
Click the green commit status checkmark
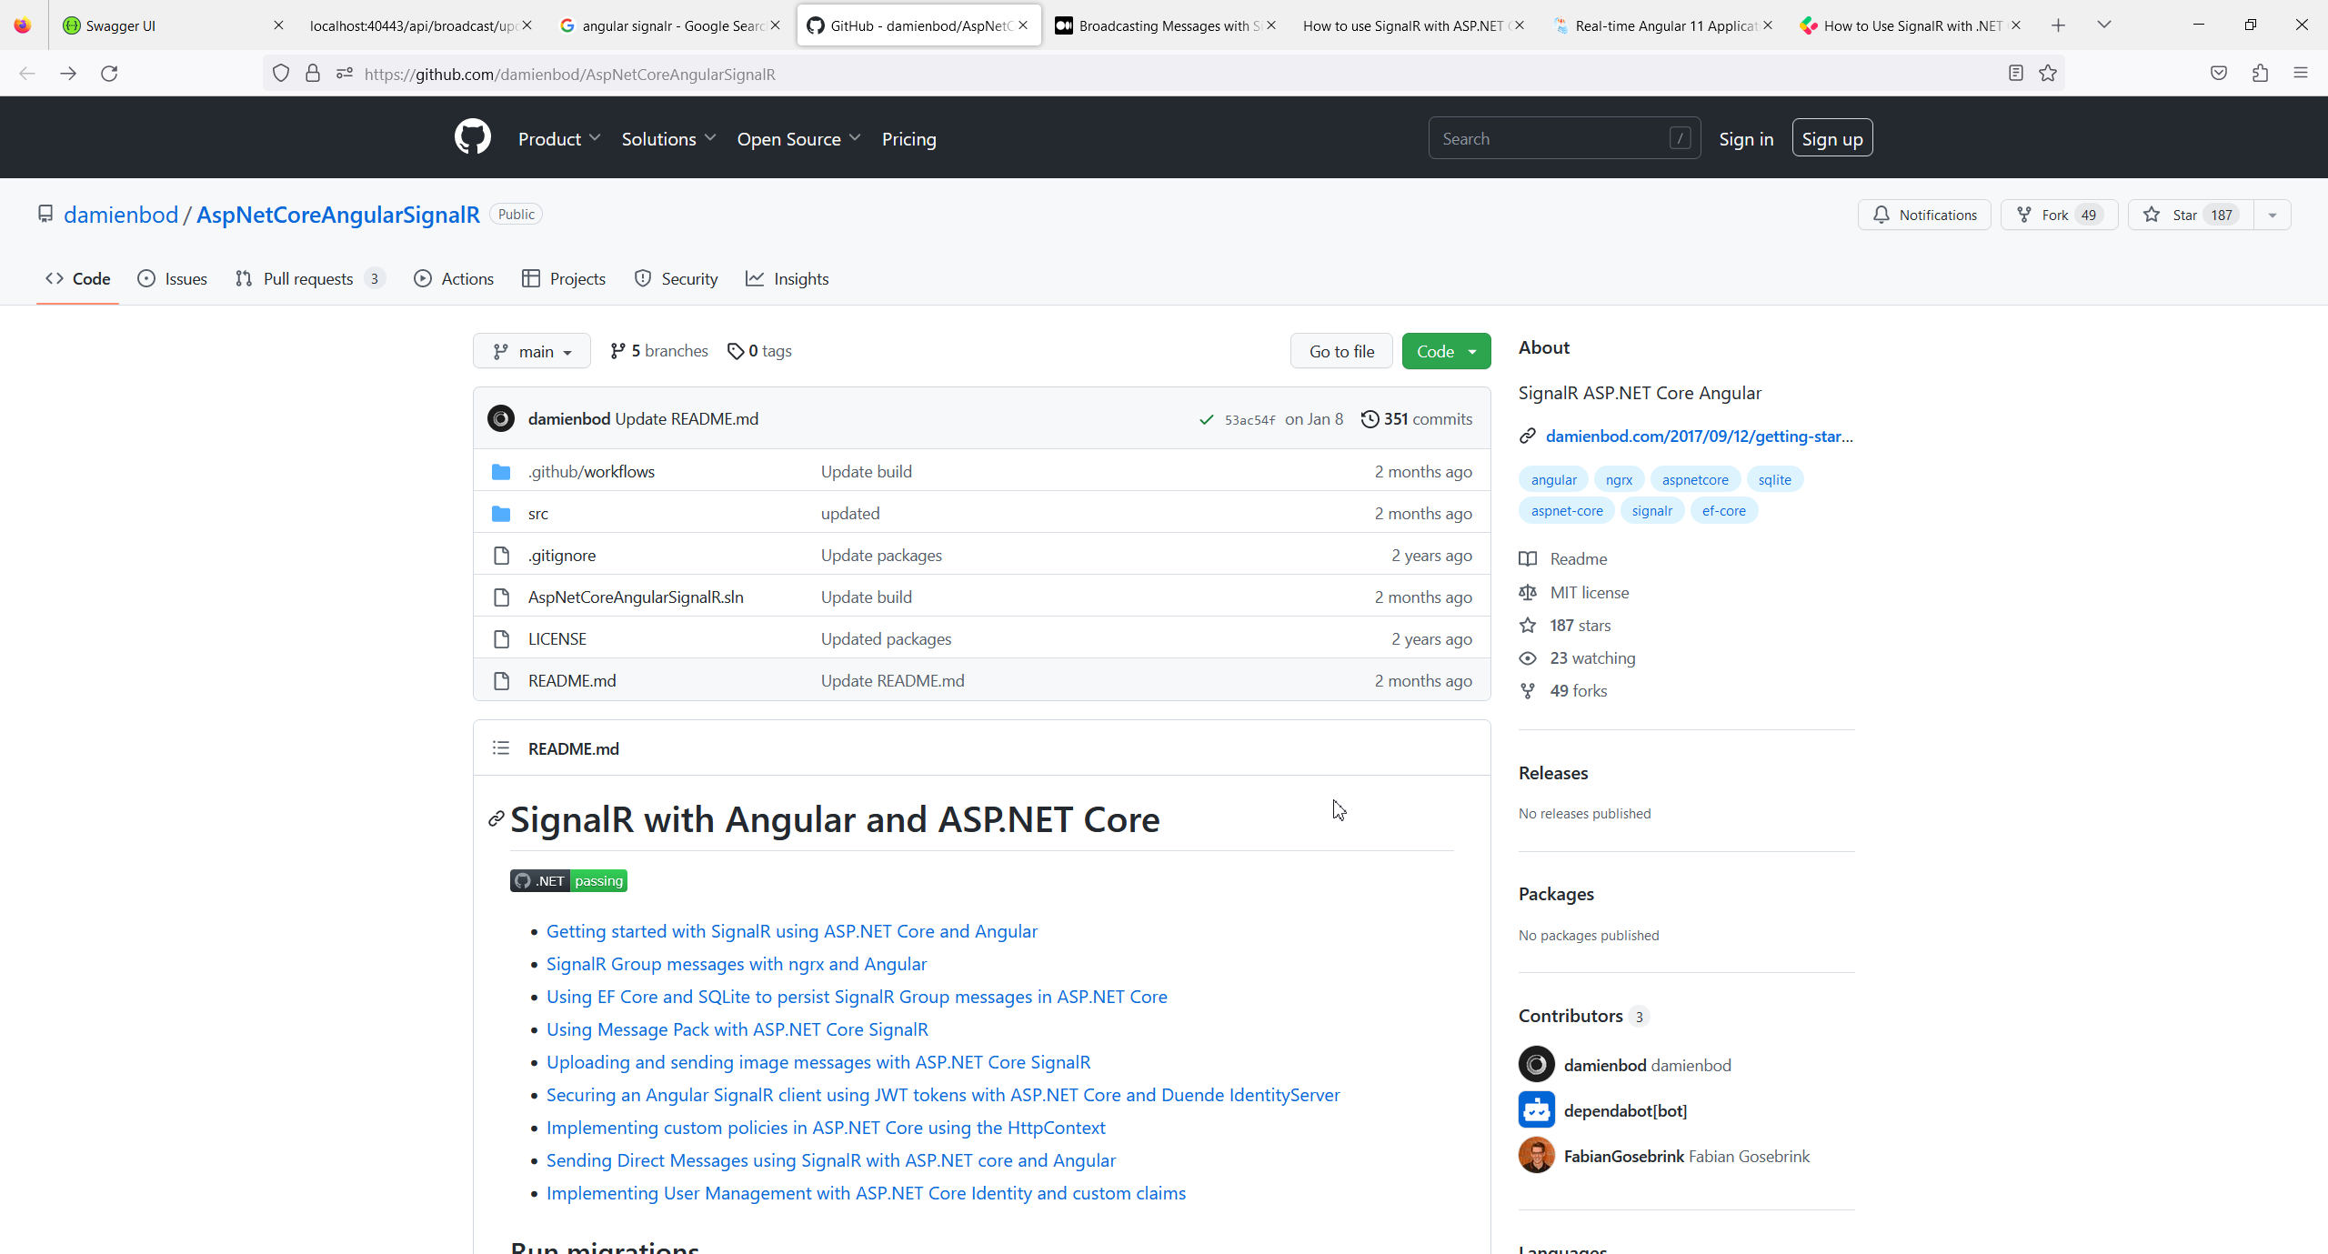[1206, 419]
